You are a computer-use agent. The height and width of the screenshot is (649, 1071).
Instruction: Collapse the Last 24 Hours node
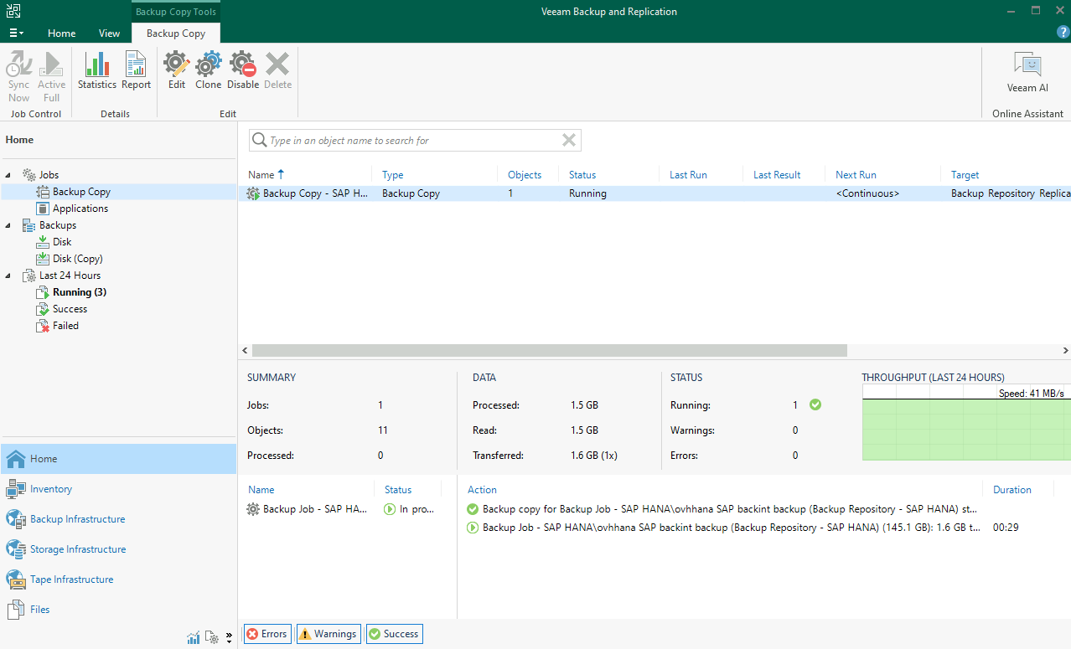click(8, 276)
